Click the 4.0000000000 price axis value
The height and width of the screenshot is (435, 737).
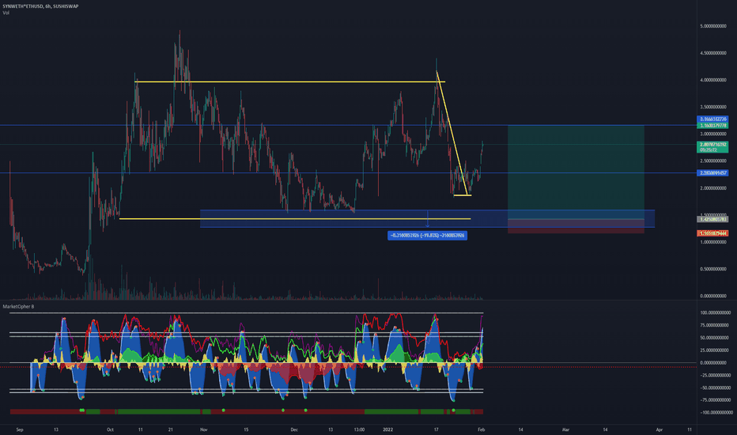coord(713,81)
